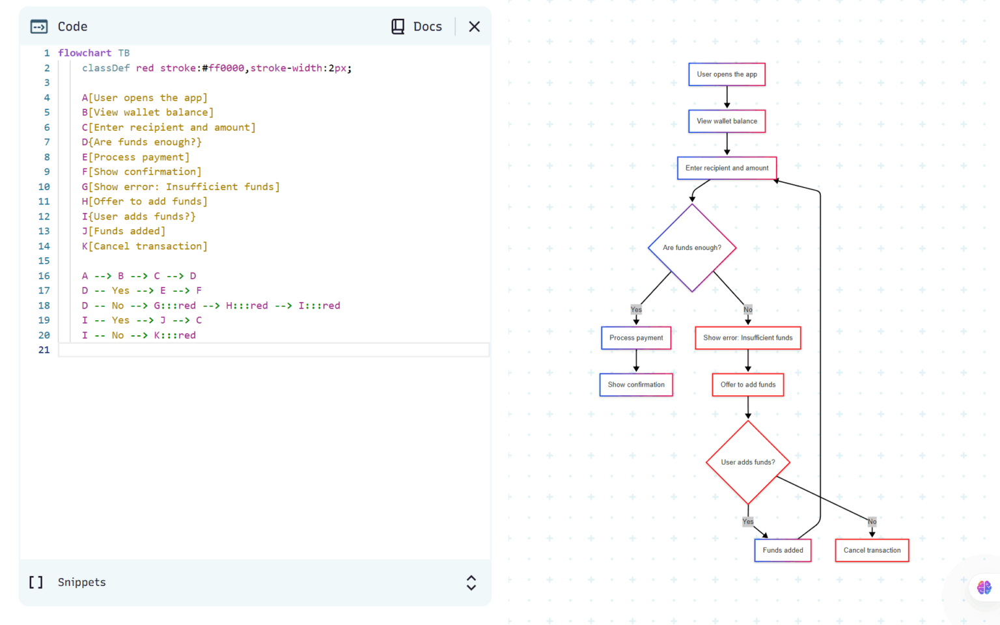
Task: Select the 'Funds added' node
Action: pos(783,550)
